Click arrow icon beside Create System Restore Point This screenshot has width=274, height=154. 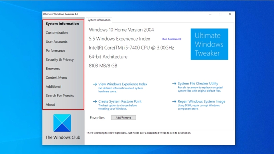click(x=95, y=101)
